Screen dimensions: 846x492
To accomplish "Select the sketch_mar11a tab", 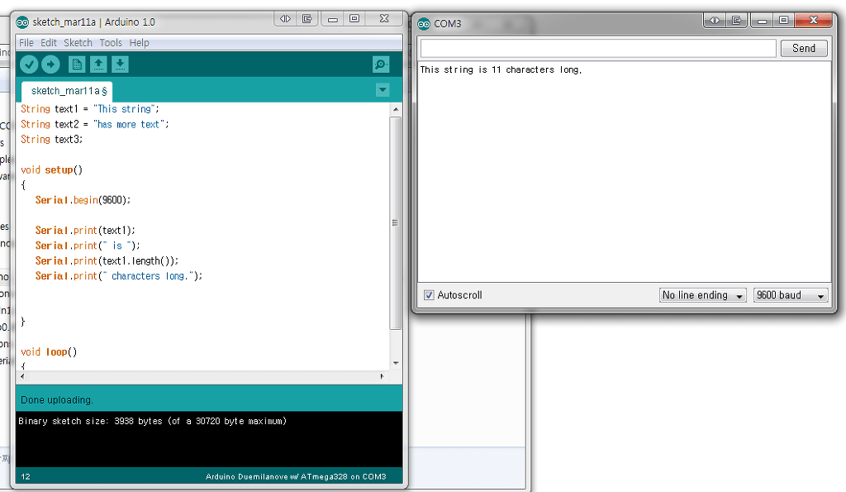I will (x=68, y=91).
